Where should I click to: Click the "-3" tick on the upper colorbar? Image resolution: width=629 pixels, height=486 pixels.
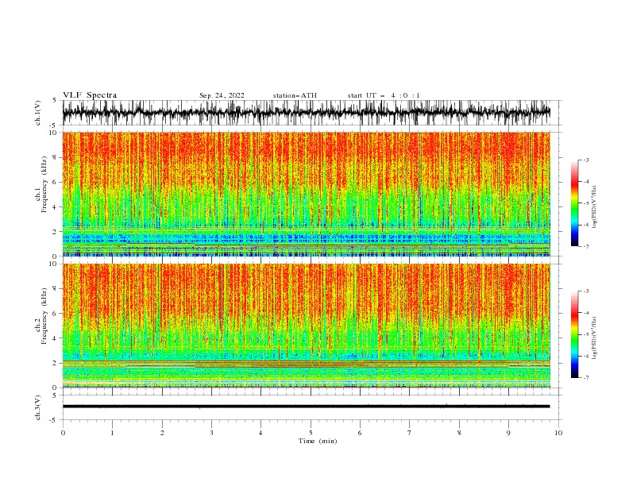[586, 160]
